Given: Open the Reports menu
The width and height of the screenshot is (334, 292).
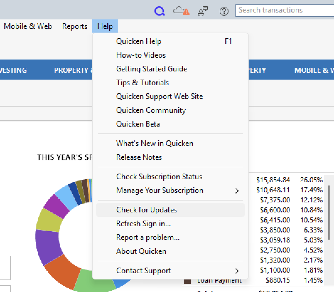Looking at the screenshot, I should pos(74,26).
